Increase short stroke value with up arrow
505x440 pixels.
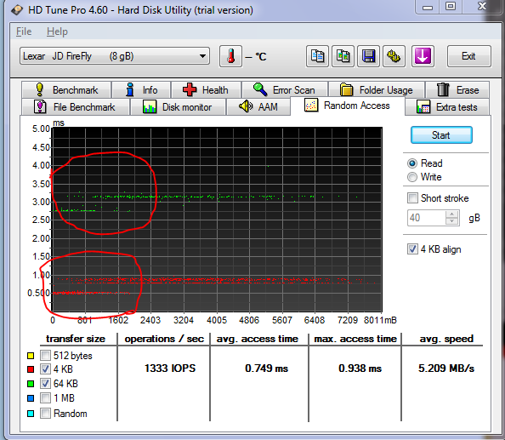click(x=451, y=214)
